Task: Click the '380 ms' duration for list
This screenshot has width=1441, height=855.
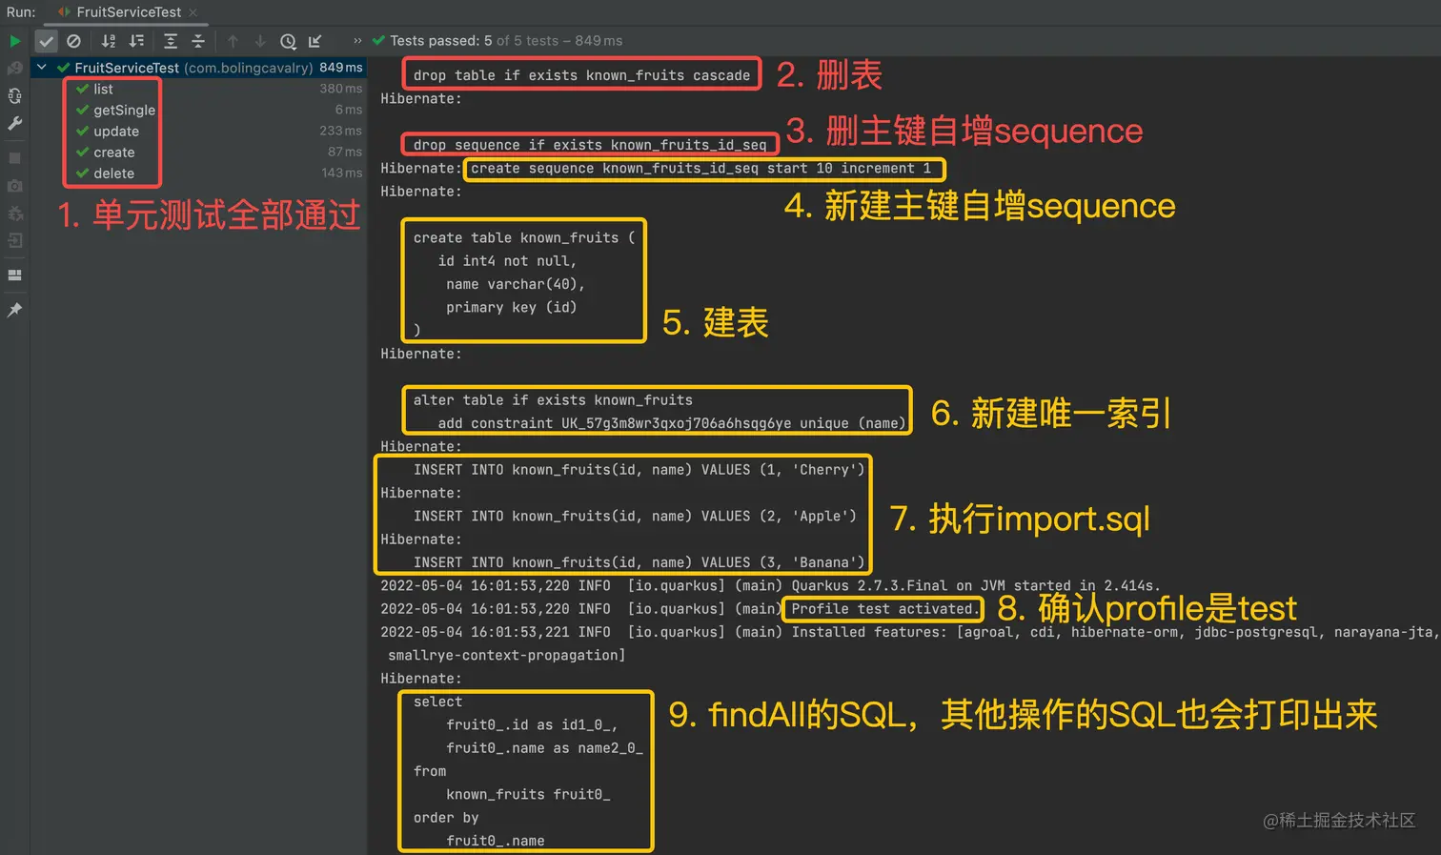Action: pyautogui.click(x=341, y=89)
